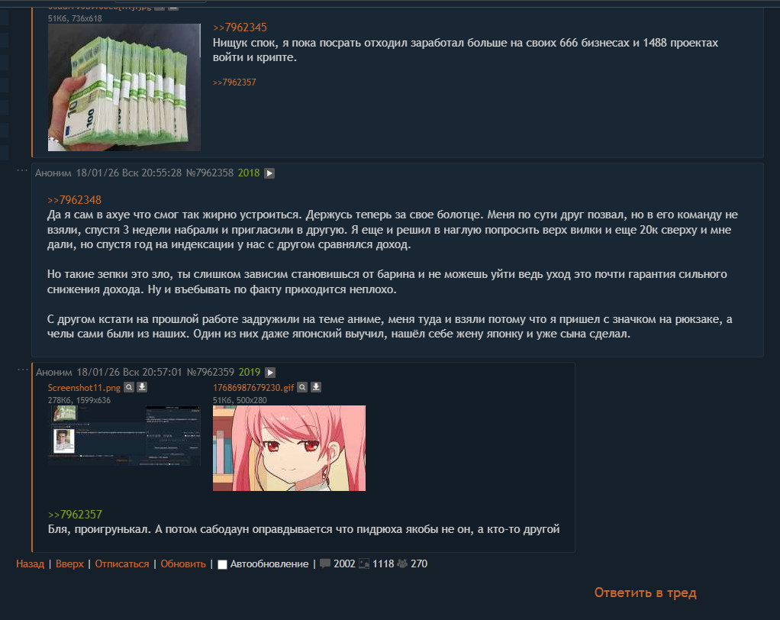
Task: Open the pink-haired anime gif thumbnail
Action: click(289, 448)
